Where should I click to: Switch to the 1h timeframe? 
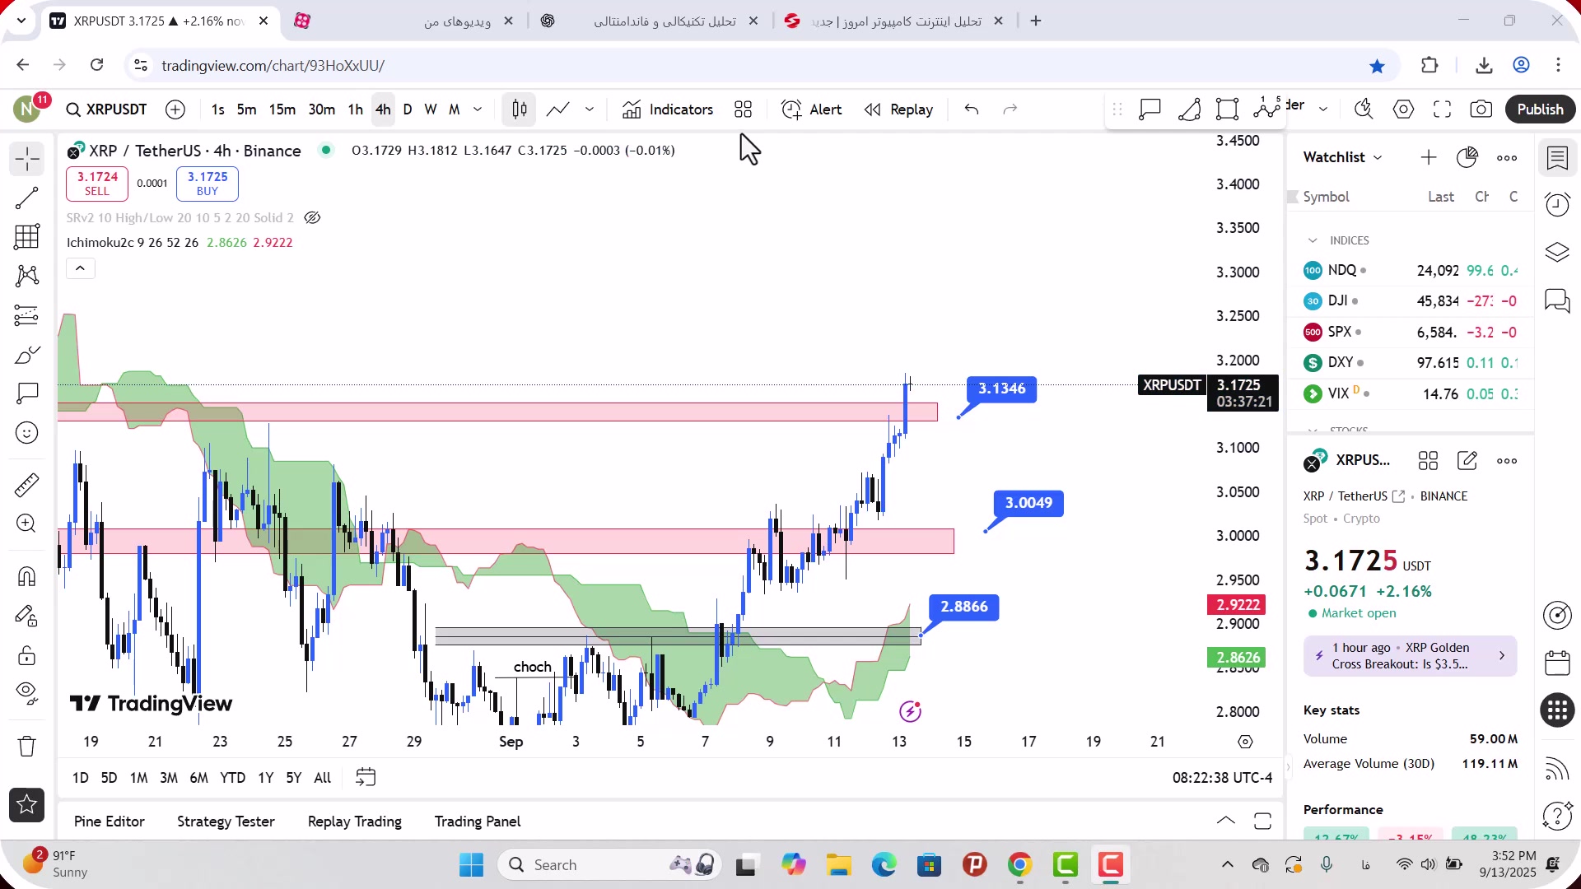click(x=356, y=109)
